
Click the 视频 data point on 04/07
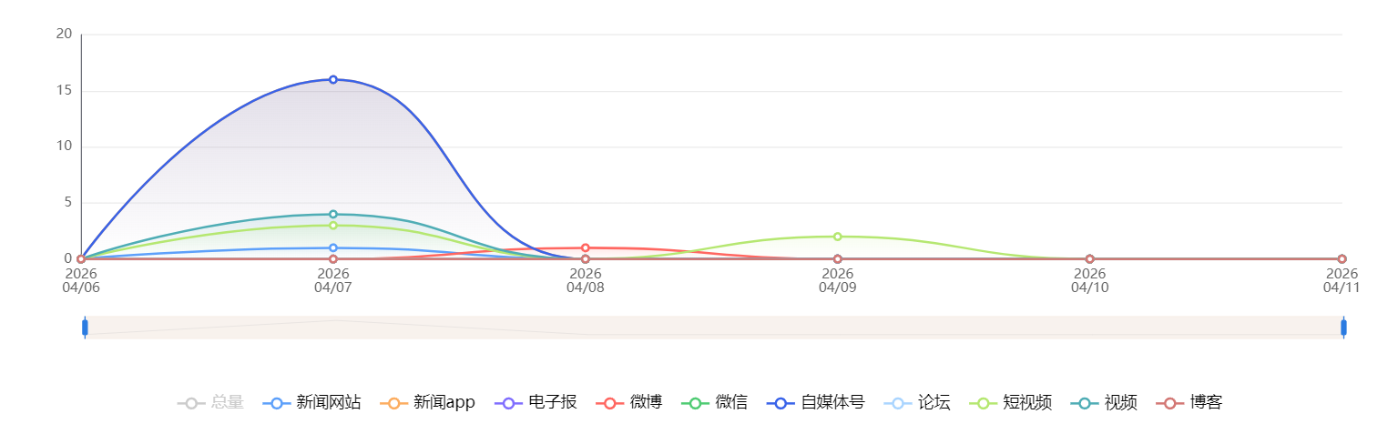click(x=333, y=215)
